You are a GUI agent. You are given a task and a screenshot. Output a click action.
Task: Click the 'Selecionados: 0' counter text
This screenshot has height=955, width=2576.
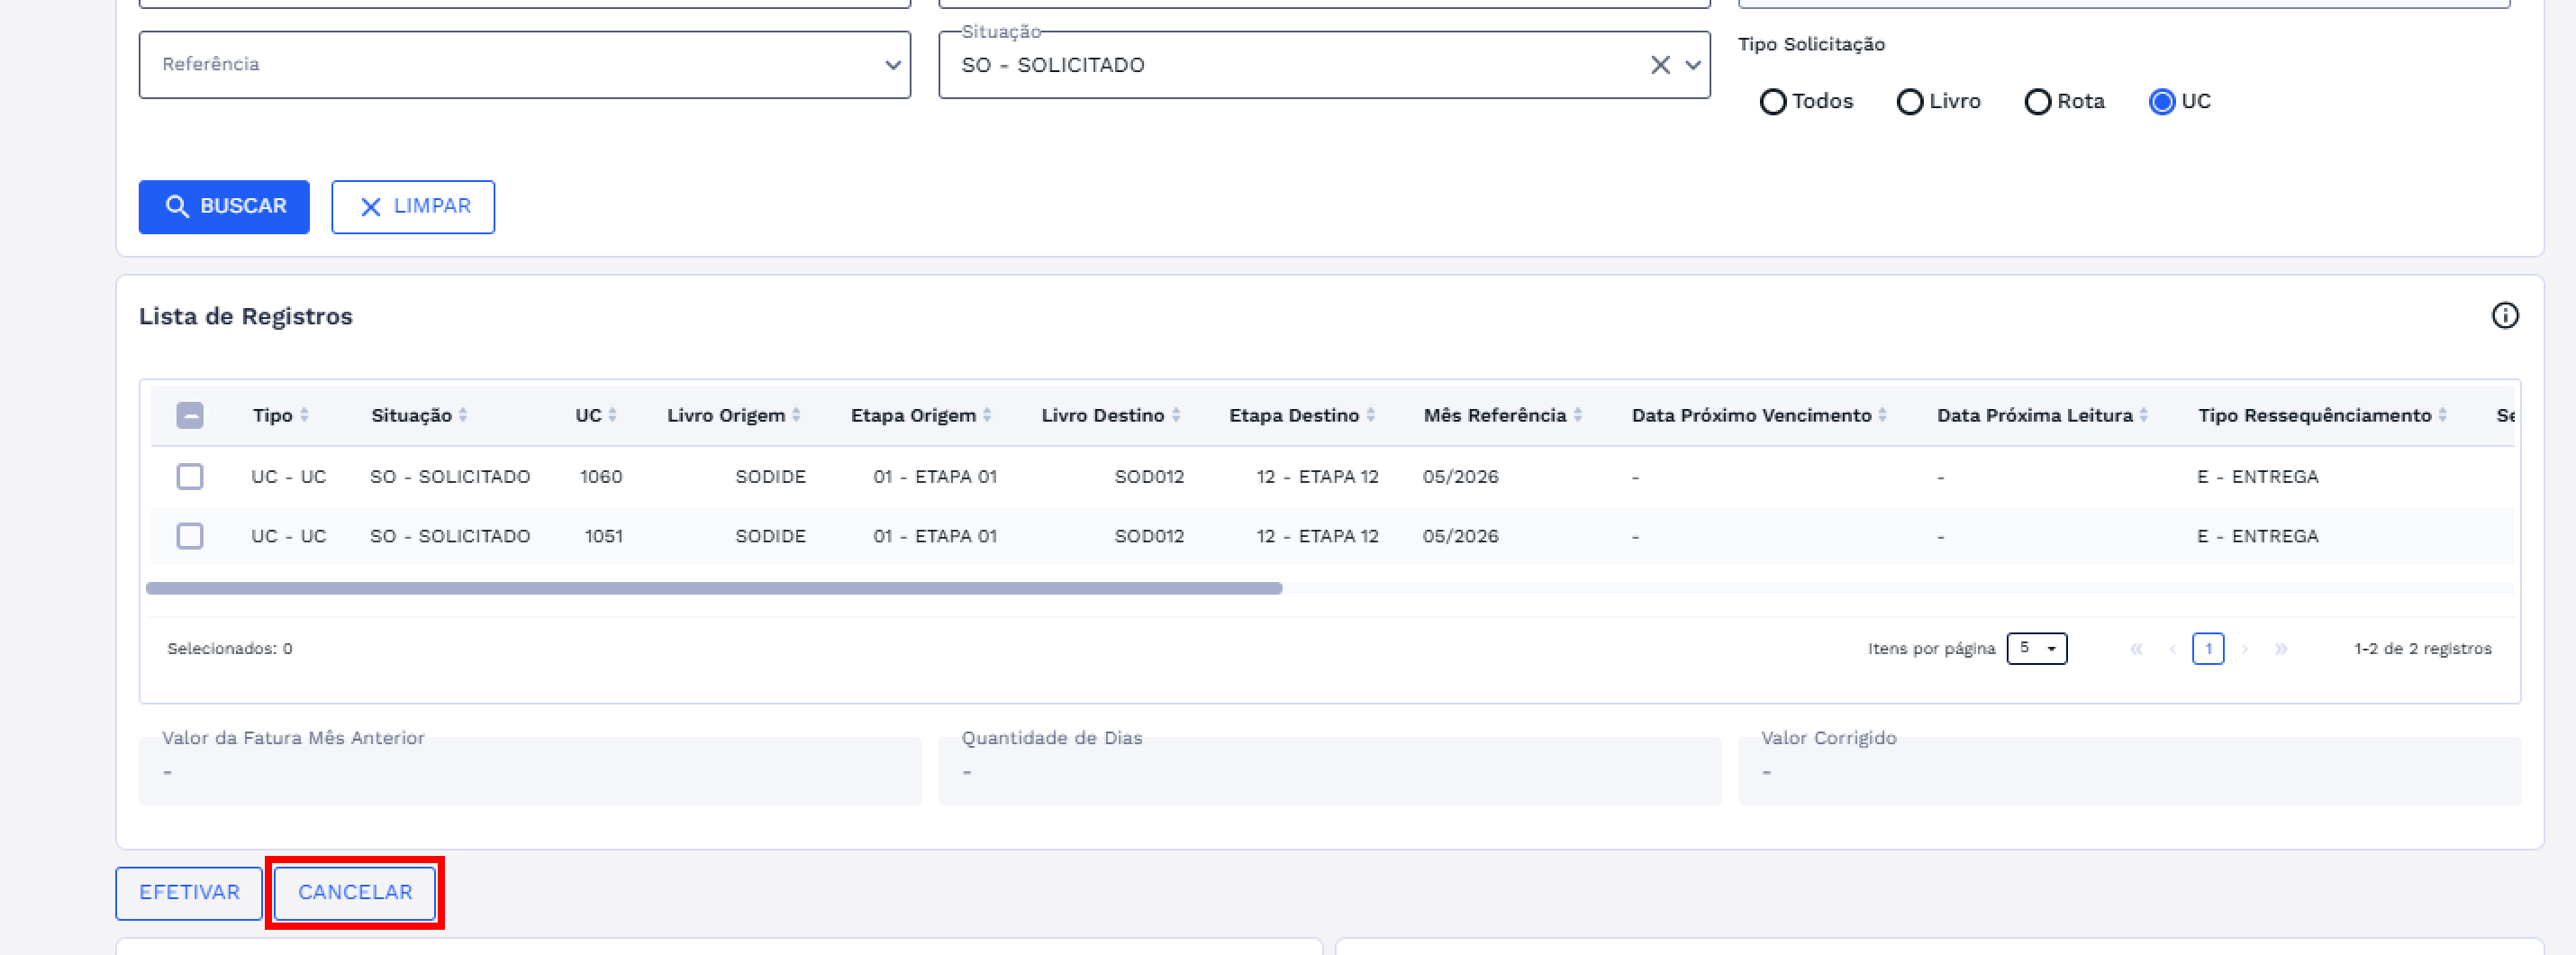[230, 649]
